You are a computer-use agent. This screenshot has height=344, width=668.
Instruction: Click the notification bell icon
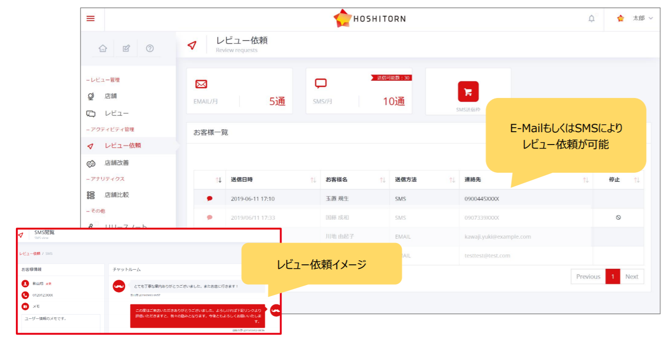coord(591,18)
